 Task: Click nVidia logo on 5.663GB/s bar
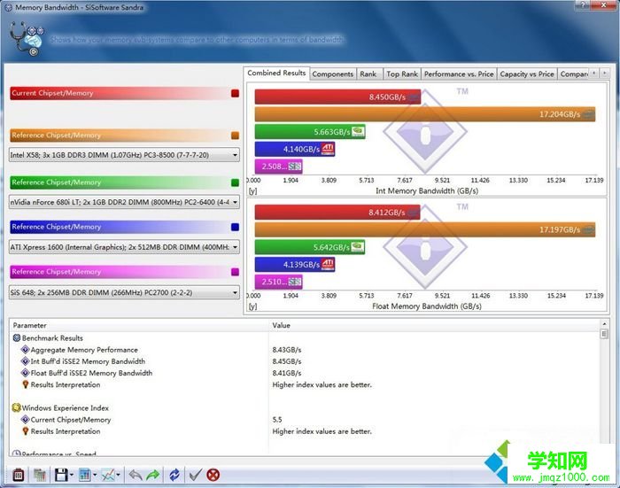coord(358,131)
